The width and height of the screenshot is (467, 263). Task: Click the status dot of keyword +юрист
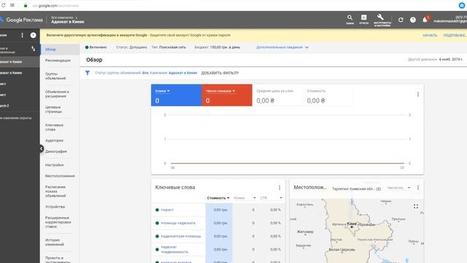tap(158, 210)
